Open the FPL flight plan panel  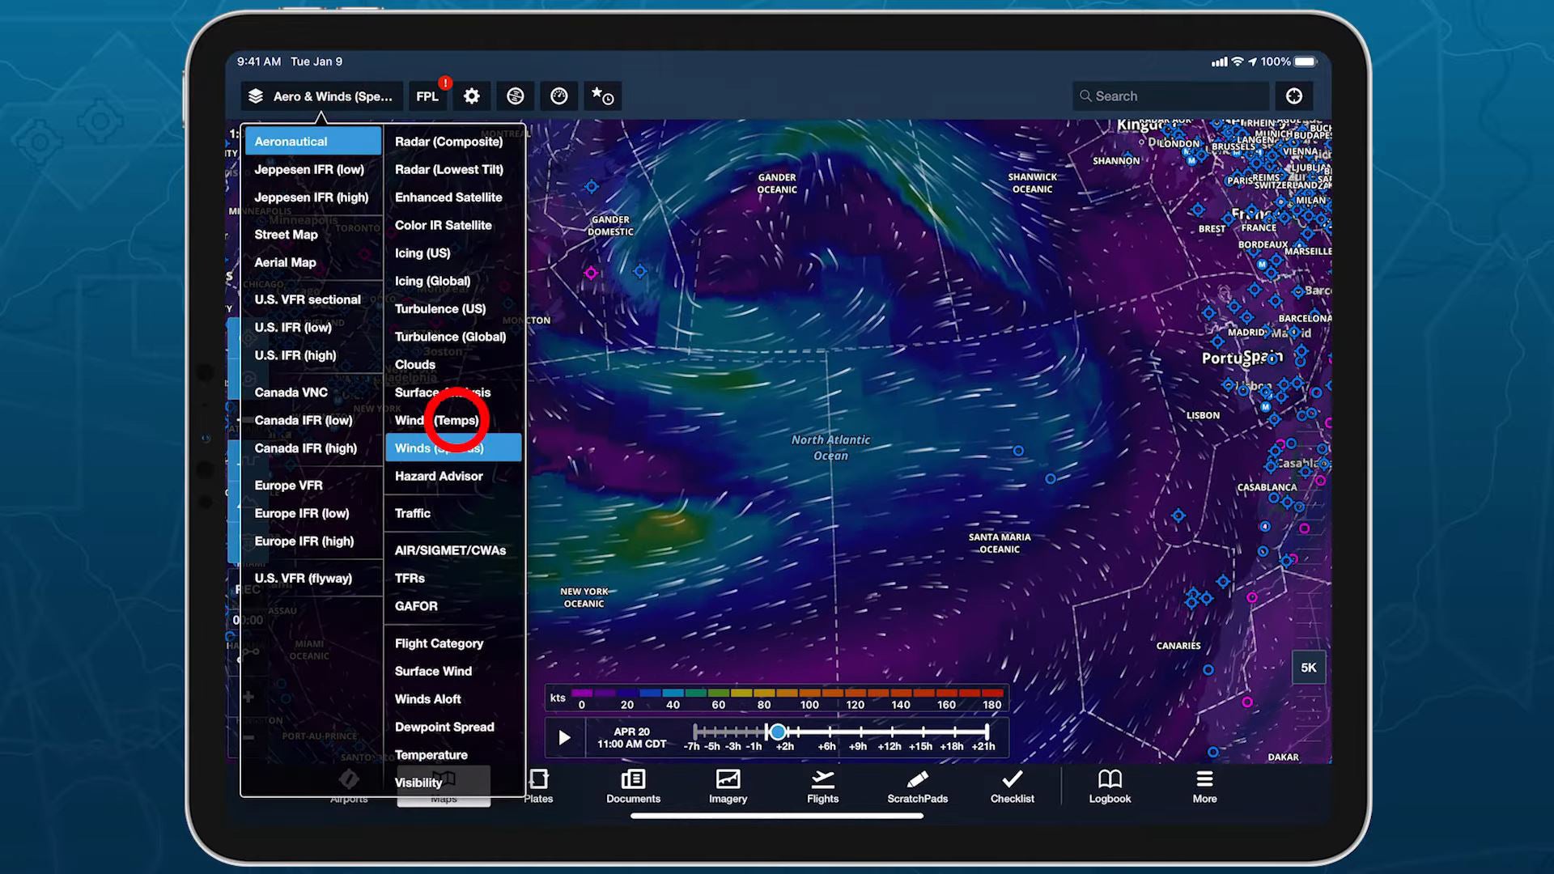(x=427, y=96)
